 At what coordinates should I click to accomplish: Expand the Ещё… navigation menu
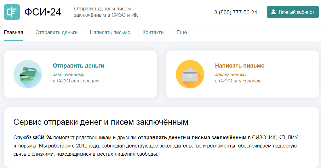pos(184,32)
